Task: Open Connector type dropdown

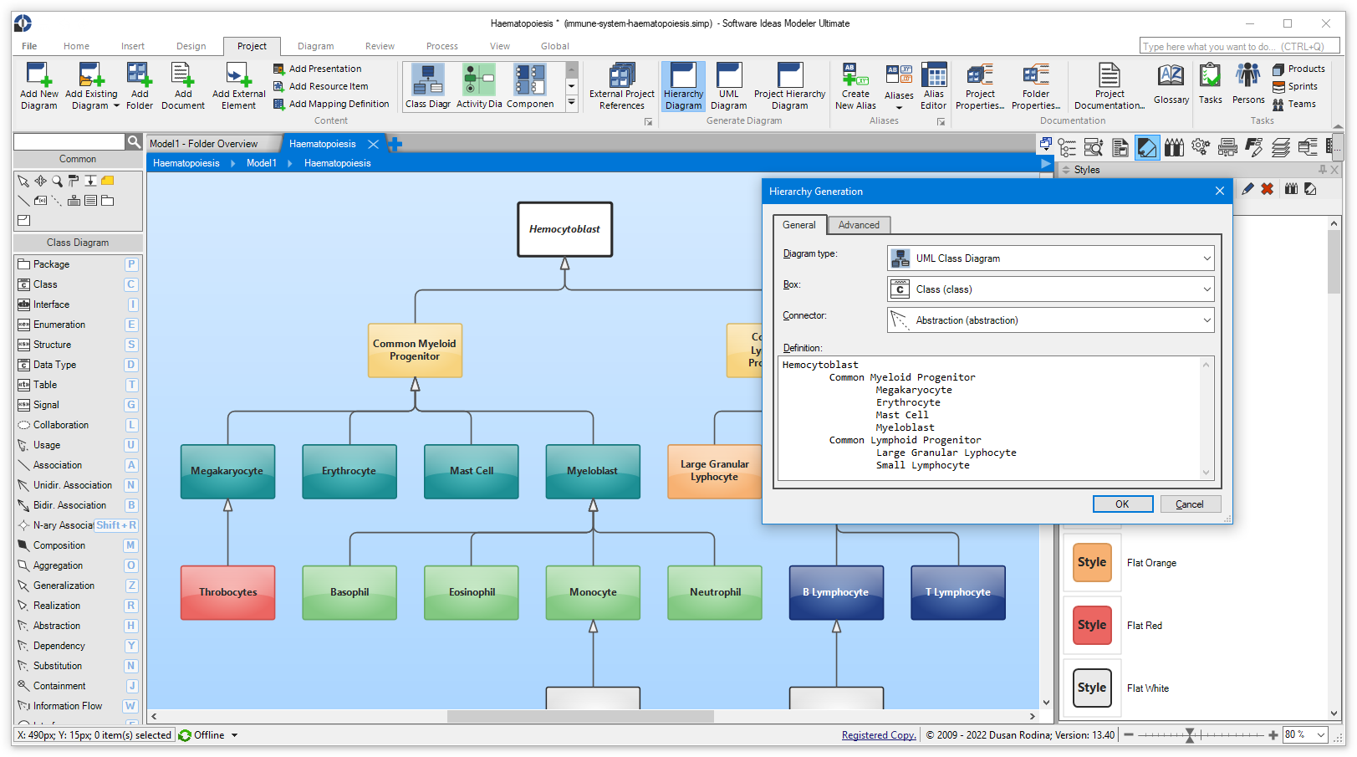Action: 1207,320
